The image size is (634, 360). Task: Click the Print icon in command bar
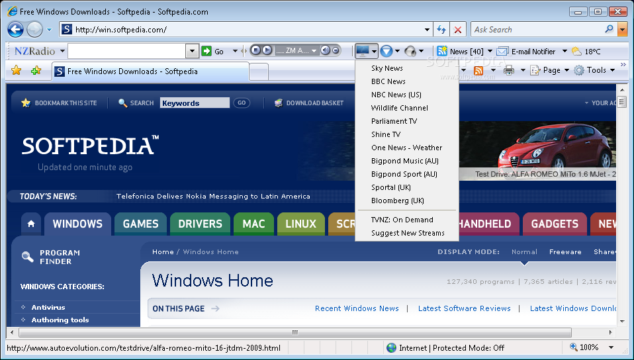pyautogui.click(x=509, y=70)
